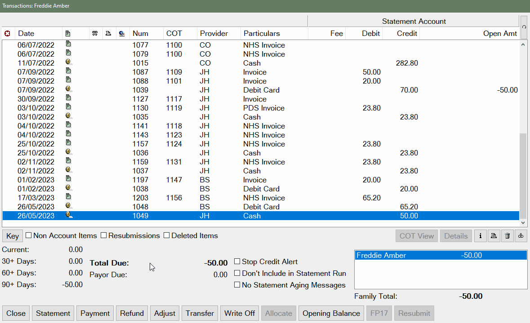Screen dimensions: 530x323
Task: Open the Payment button
Action: [x=95, y=313]
